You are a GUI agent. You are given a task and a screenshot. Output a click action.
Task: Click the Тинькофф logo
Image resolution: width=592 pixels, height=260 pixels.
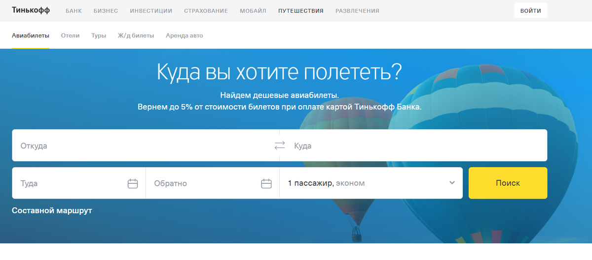(x=31, y=10)
